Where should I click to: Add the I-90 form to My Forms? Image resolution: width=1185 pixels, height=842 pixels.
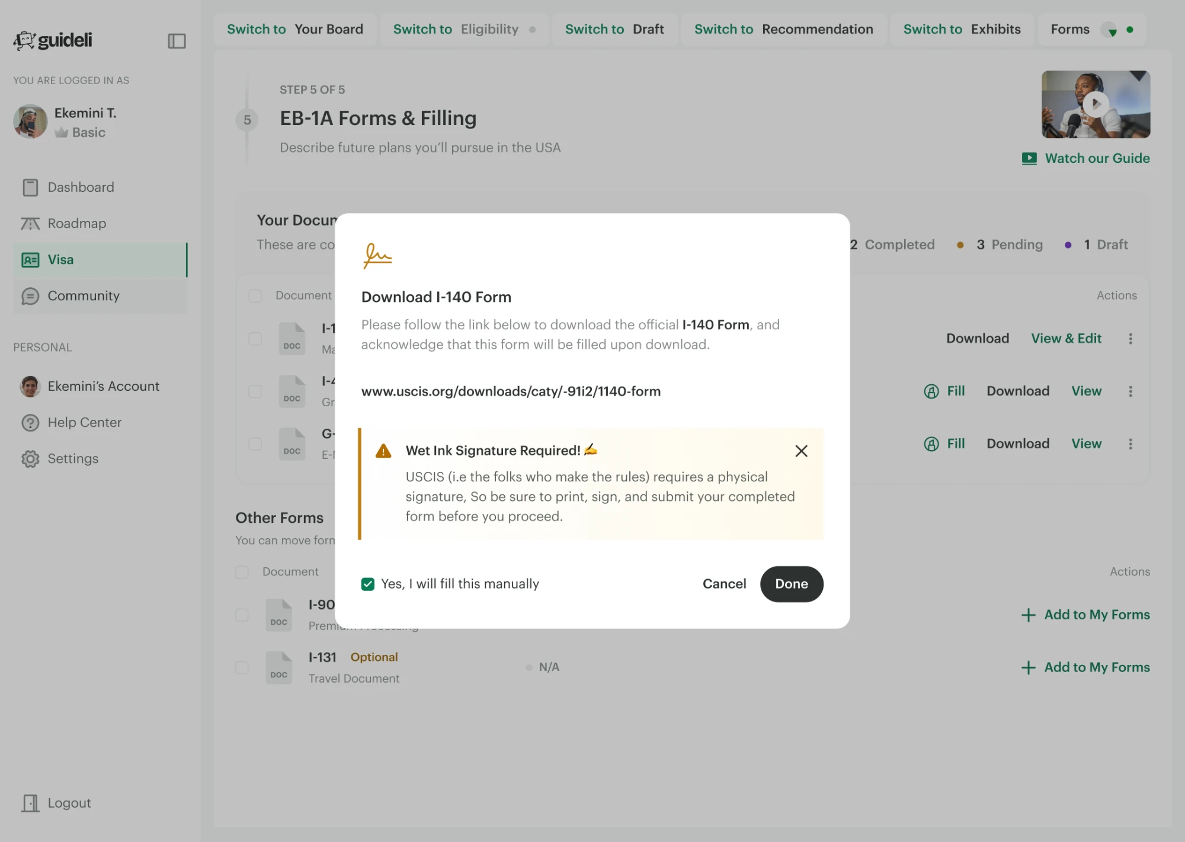click(x=1085, y=615)
